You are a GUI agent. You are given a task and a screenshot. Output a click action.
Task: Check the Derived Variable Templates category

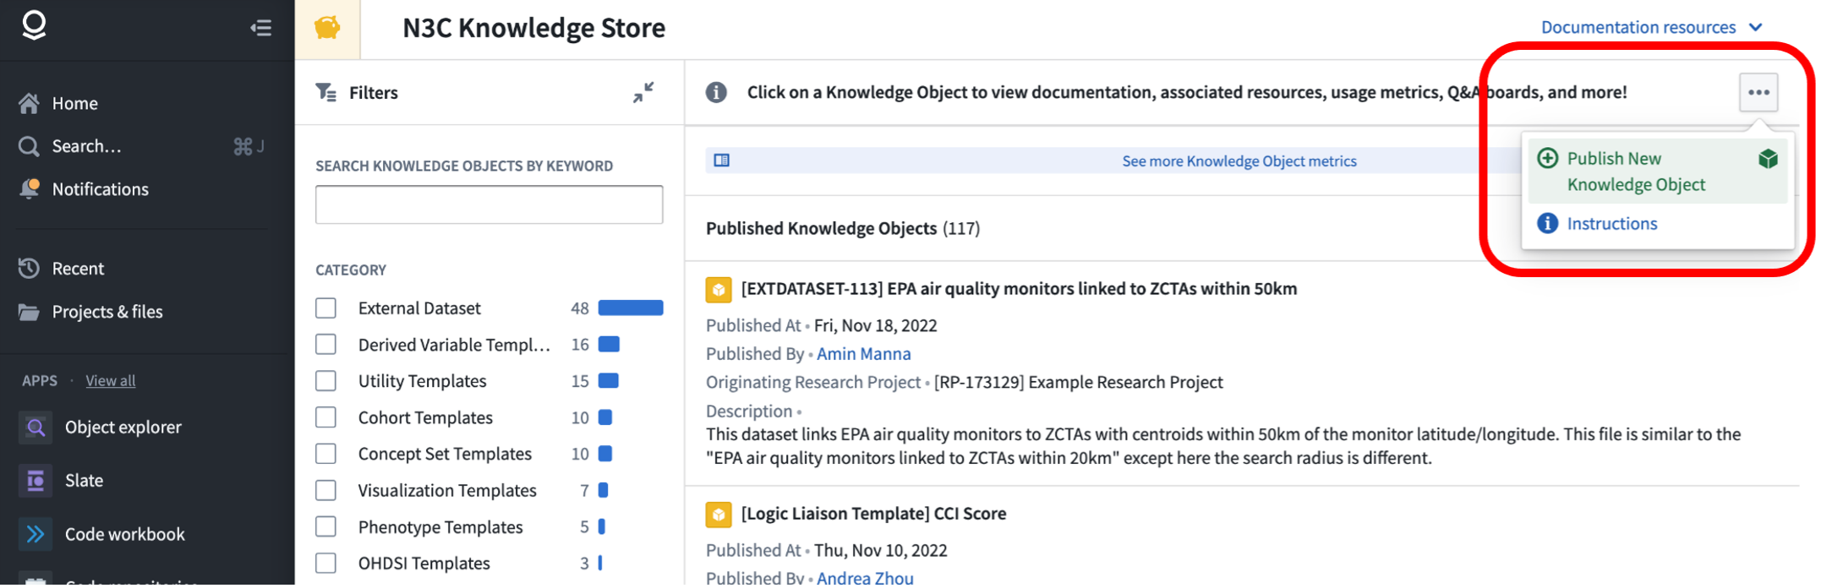[325, 345]
